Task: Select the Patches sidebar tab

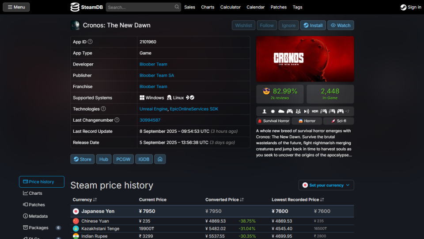Action: pos(42,204)
